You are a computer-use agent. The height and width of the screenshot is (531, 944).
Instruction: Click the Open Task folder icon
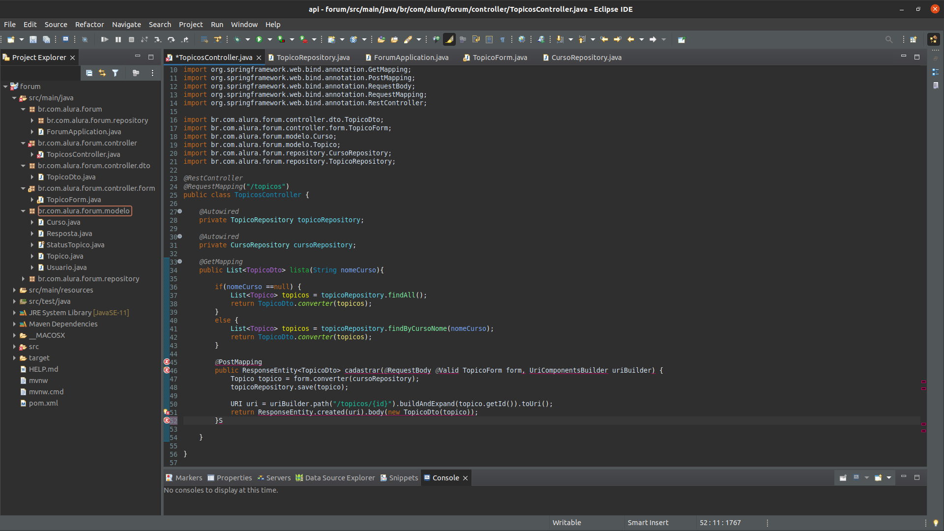(x=394, y=39)
